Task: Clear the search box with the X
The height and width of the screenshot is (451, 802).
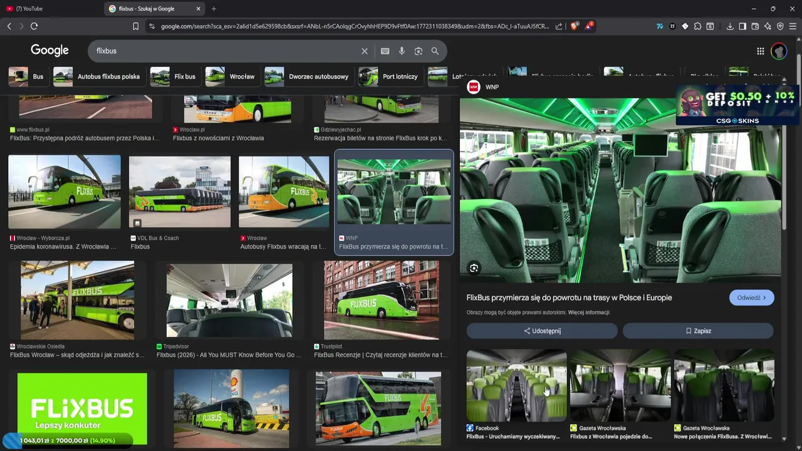Action: click(x=365, y=51)
